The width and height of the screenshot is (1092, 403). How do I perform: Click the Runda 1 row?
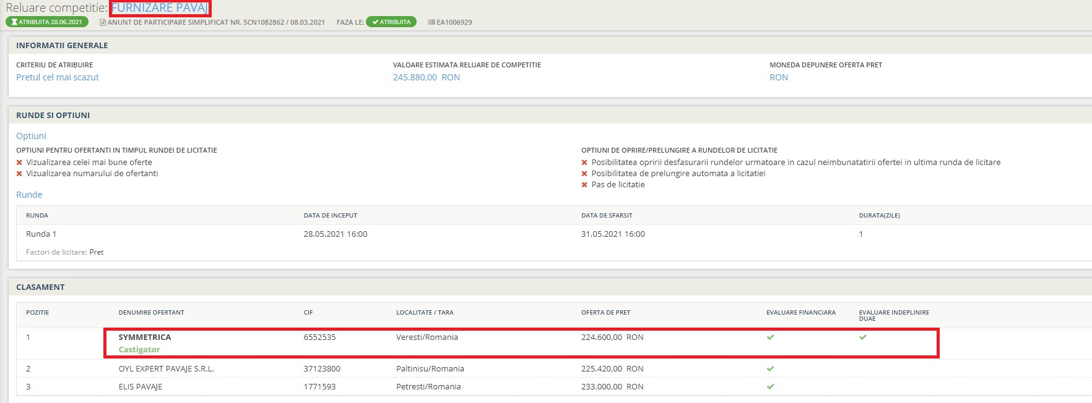(41, 234)
